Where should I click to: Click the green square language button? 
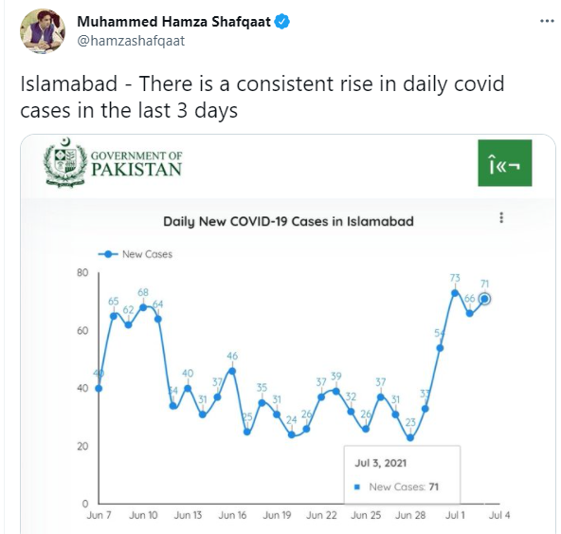pos(505,163)
